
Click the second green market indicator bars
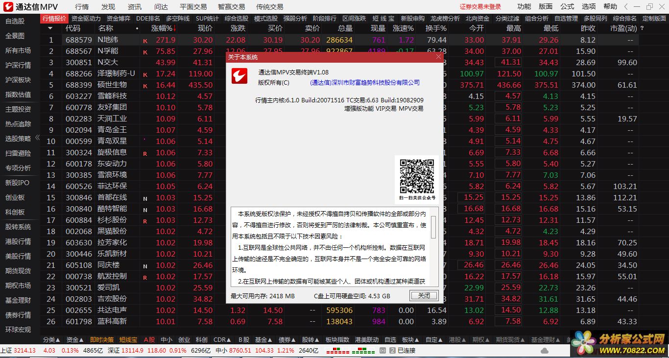tap(363, 351)
